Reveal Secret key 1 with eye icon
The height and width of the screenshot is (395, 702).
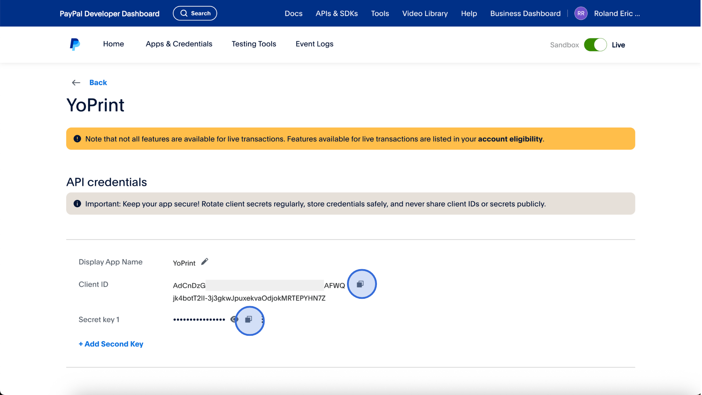[234, 320]
